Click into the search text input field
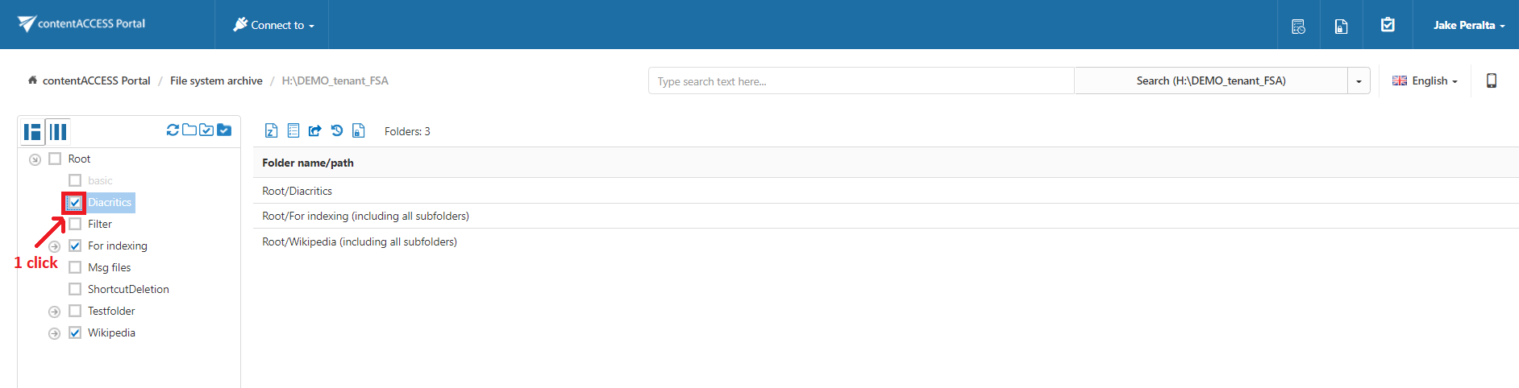The width and height of the screenshot is (1519, 388). [860, 81]
